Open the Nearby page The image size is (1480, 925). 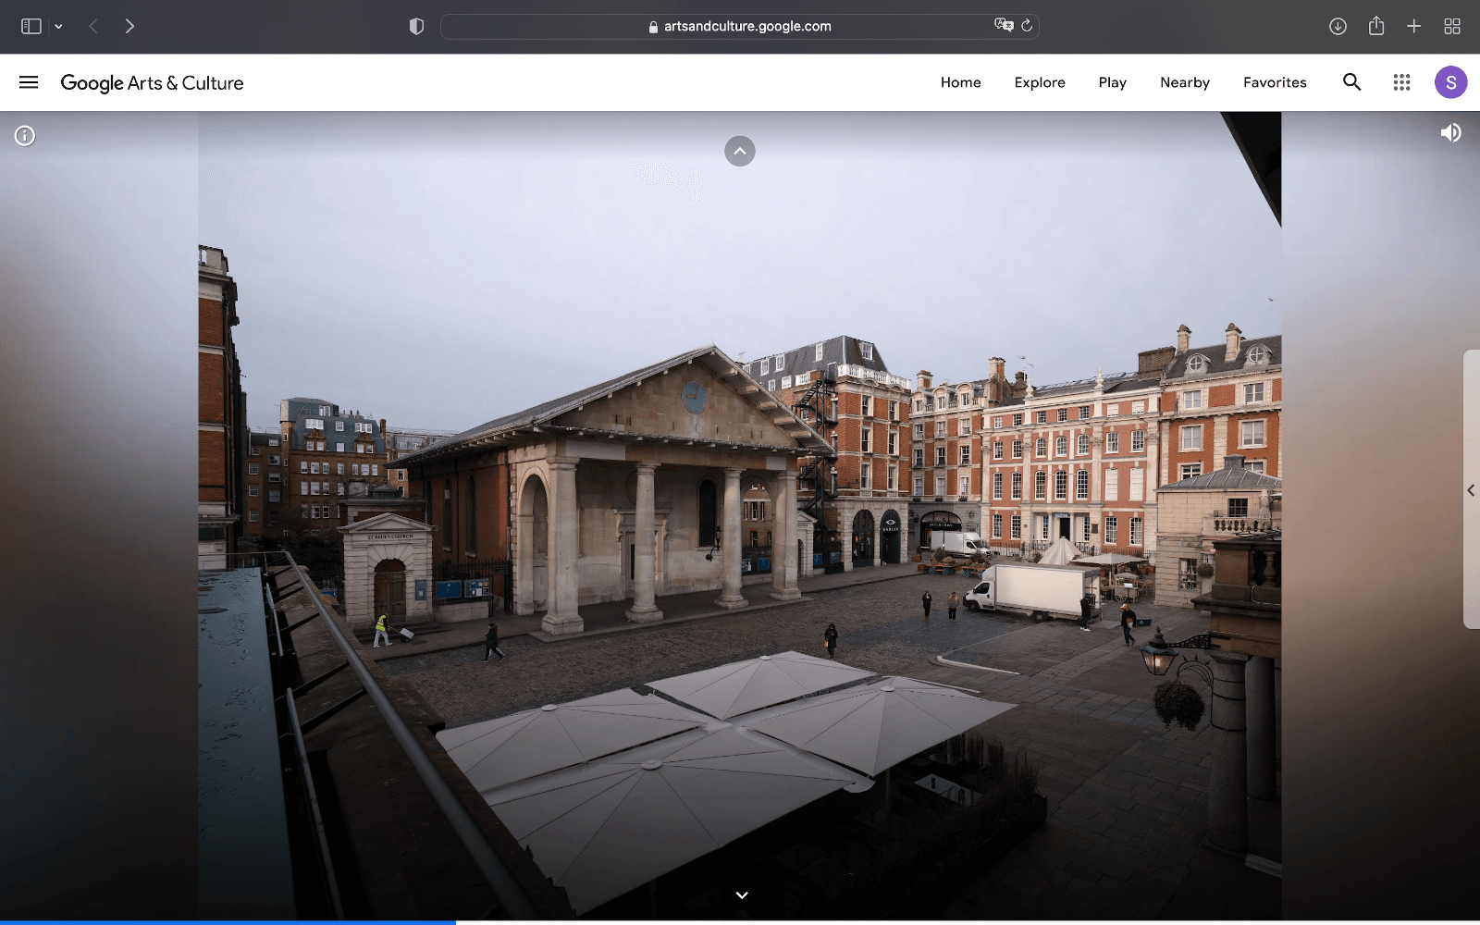click(x=1185, y=82)
